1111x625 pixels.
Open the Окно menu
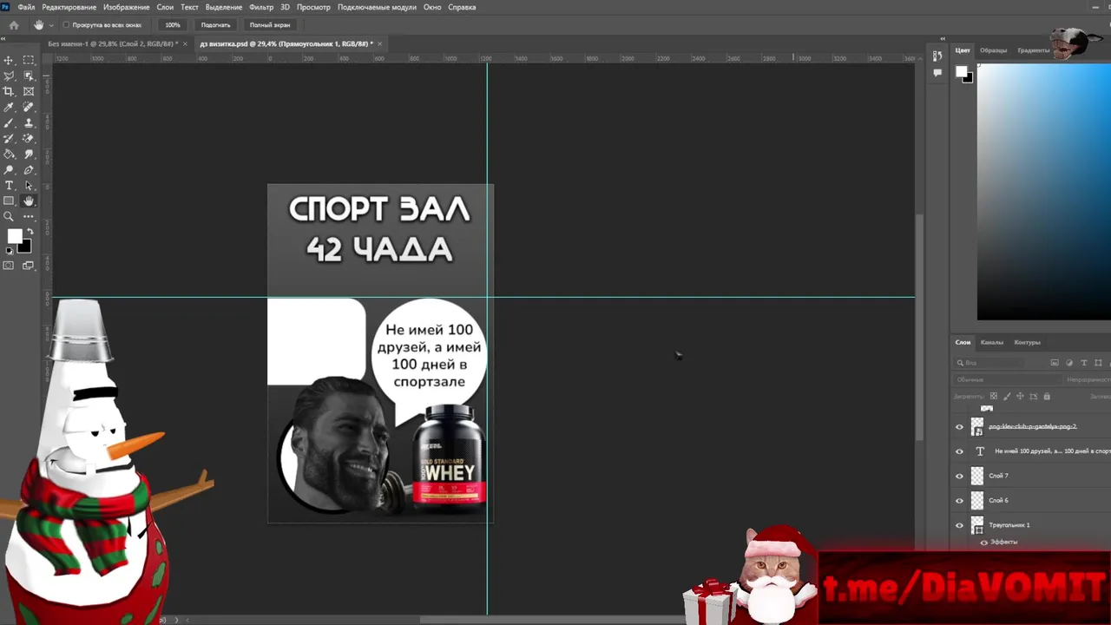coord(432,7)
